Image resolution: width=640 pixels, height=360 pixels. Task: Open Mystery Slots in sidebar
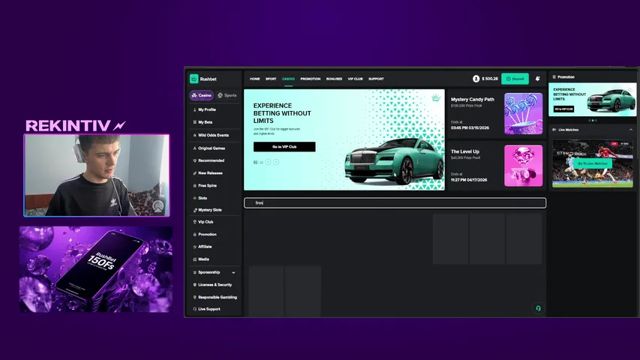pyautogui.click(x=209, y=210)
